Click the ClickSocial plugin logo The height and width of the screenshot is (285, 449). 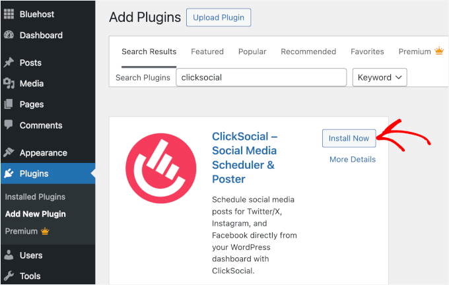click(x=160, y=168)
